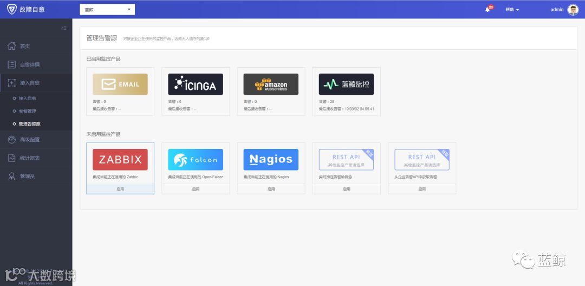Enable 实时推送告警信息 REST API via 启用
This screenshot has height=286, width=585.
tap(346, 189)
